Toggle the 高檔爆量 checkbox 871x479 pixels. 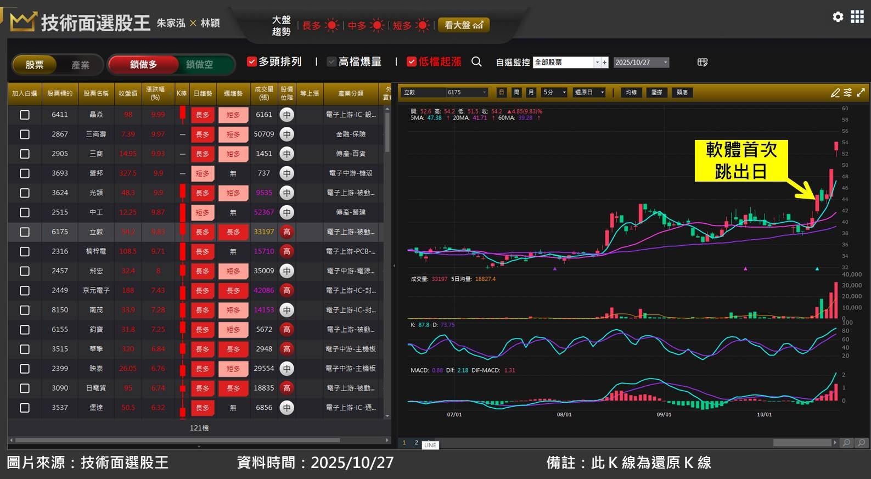click(331, 62)
